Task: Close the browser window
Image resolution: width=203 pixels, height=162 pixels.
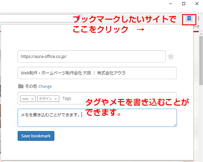Action: [197, 4]
